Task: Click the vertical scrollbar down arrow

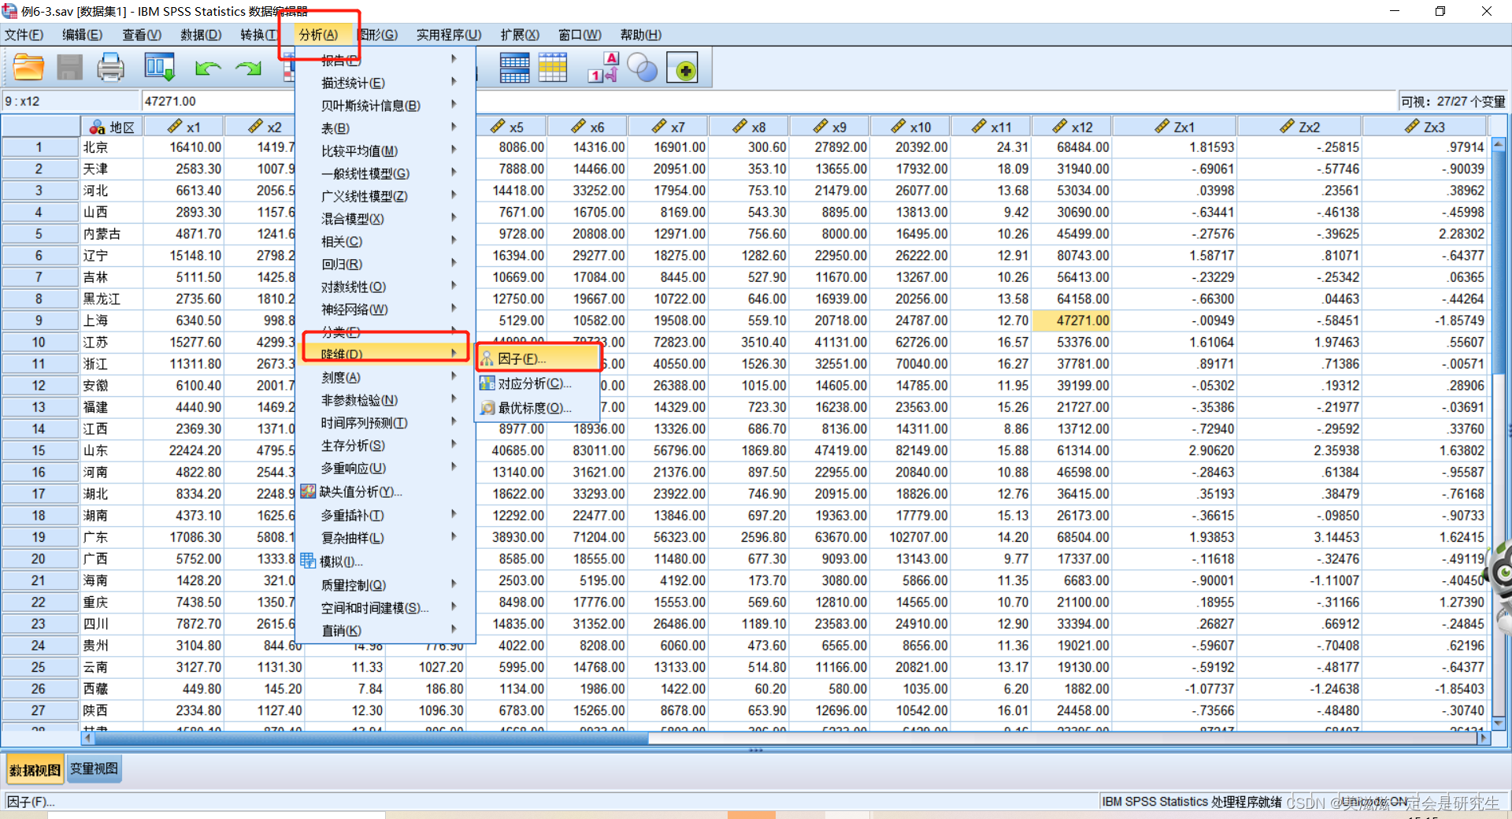Action: (1499, 723)
